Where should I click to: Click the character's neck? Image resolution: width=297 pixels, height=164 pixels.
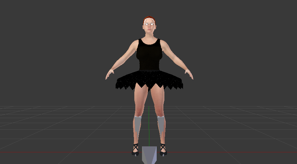coord(149,36)
